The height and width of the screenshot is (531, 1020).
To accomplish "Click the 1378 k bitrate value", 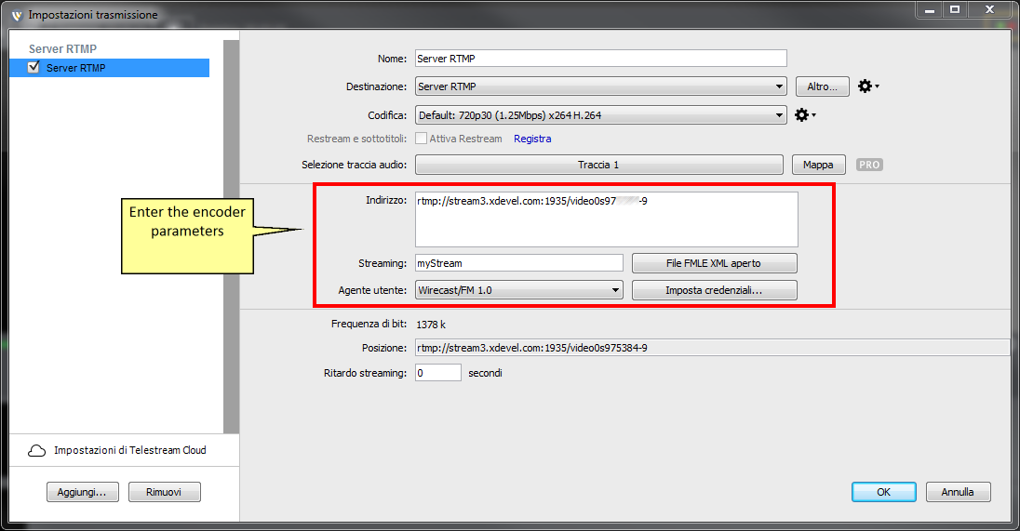I will [x=431, y=325].
